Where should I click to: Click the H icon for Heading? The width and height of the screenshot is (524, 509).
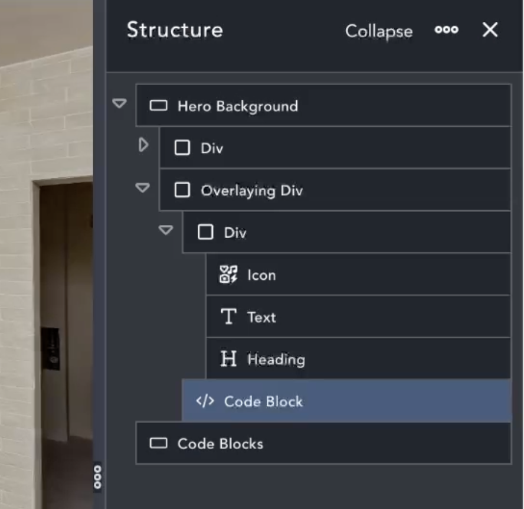(228, 359)
